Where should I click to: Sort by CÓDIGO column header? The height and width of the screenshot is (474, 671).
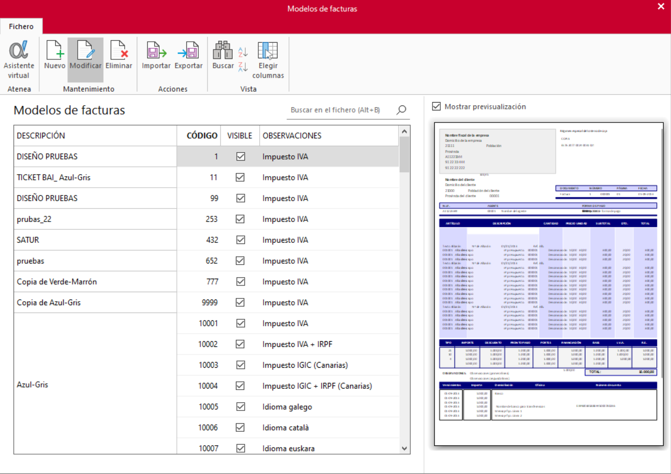(x=199, y=135)
